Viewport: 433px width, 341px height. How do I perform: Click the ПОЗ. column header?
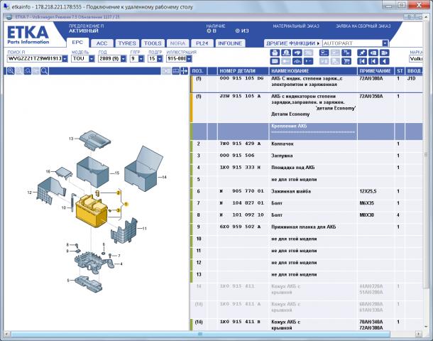(198, 71)
